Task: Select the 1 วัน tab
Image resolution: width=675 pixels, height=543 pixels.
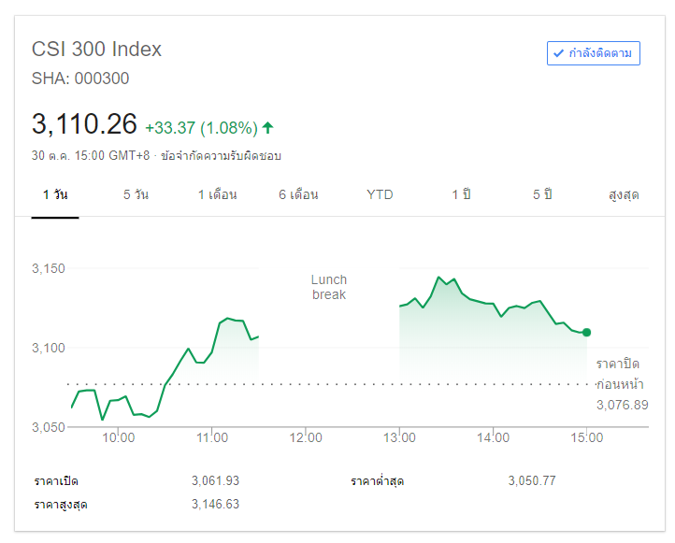Action: (55, 194)
